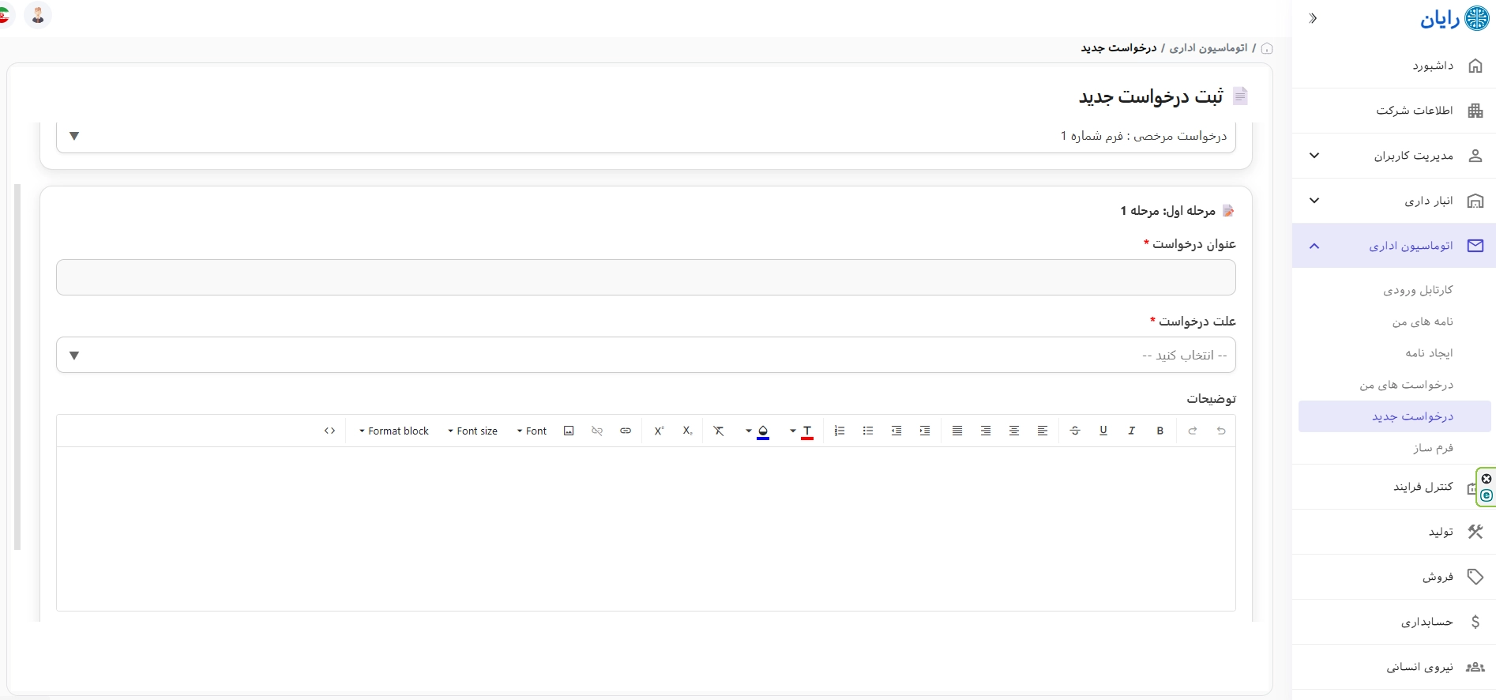Justify text in the description editor
Screen dimensions: 1496x700
[x=957, y=431]
